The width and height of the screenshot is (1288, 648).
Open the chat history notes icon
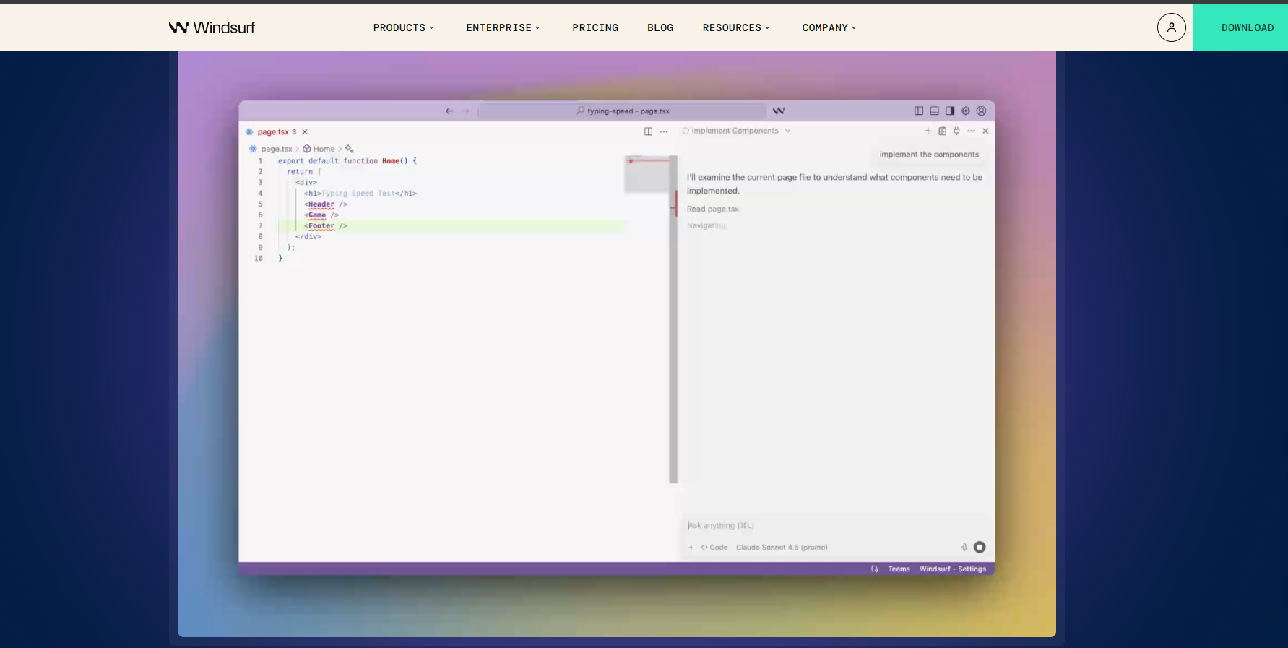coord(942,131)
